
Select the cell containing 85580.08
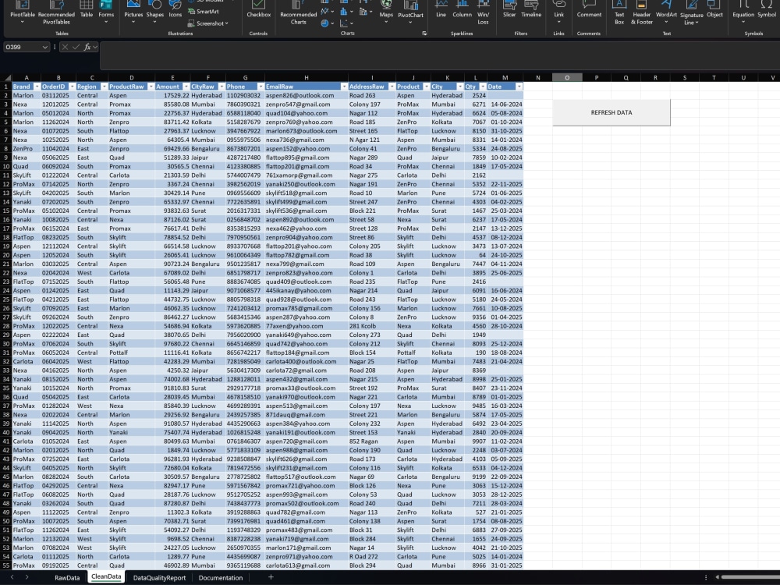[x=172, y=104]
